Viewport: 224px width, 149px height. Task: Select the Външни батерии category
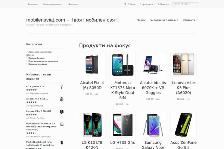point(37,58)
